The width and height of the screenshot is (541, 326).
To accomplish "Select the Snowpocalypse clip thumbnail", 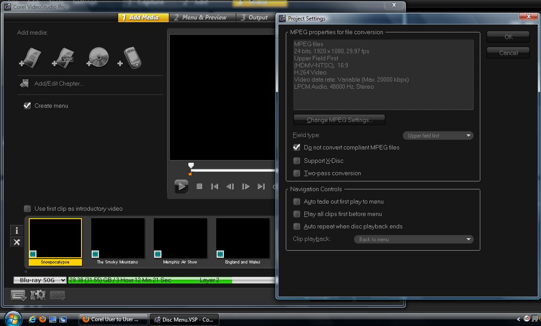I will pyautogui.click(x=55, y=239).
